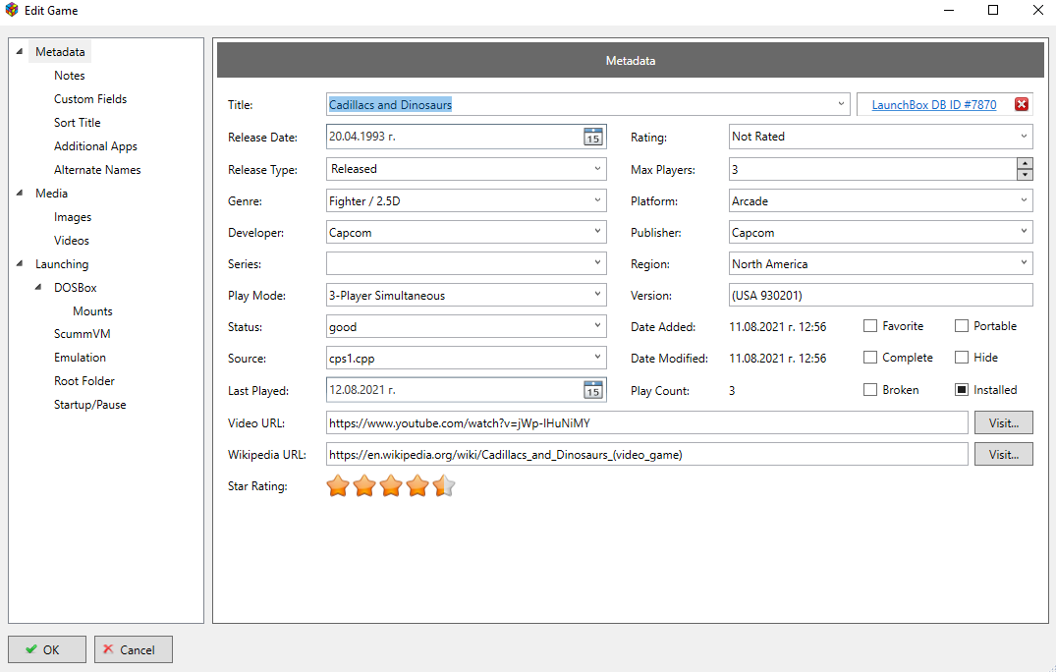The height and width of the screenshot is (672, 1056).
Task: Open Release Date calendar picker
Action: (x=592, y=137)
